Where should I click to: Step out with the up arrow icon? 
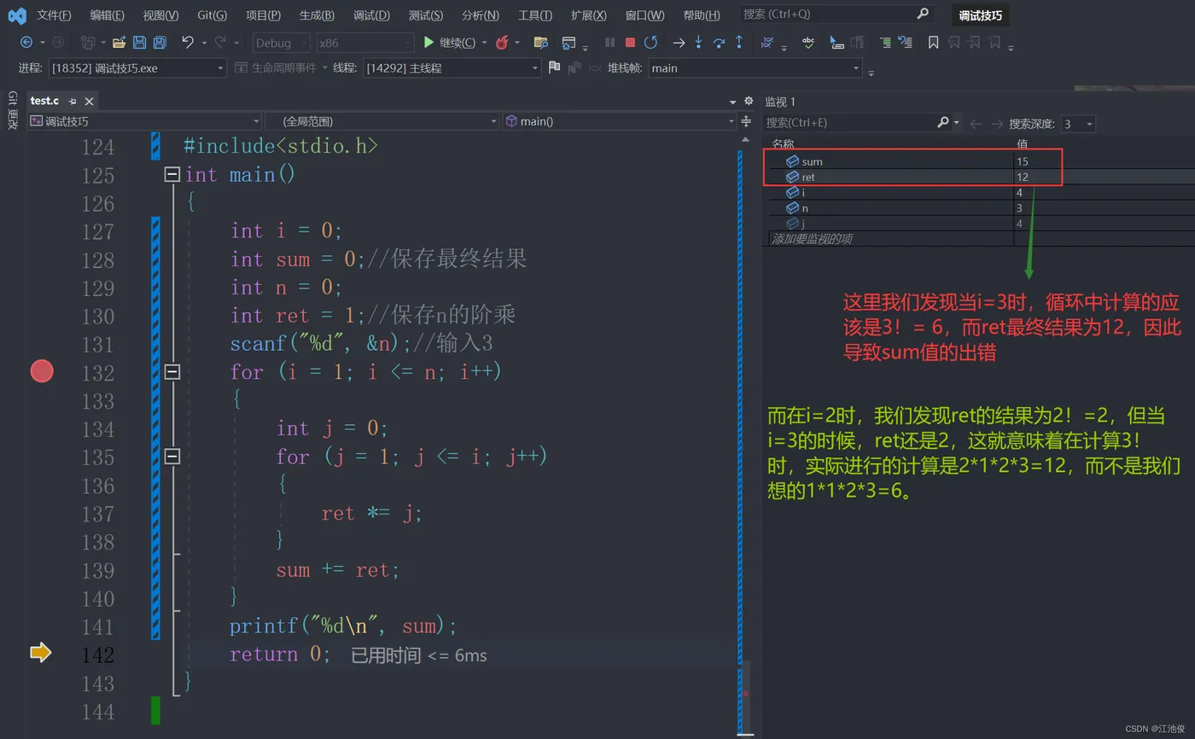738,42
